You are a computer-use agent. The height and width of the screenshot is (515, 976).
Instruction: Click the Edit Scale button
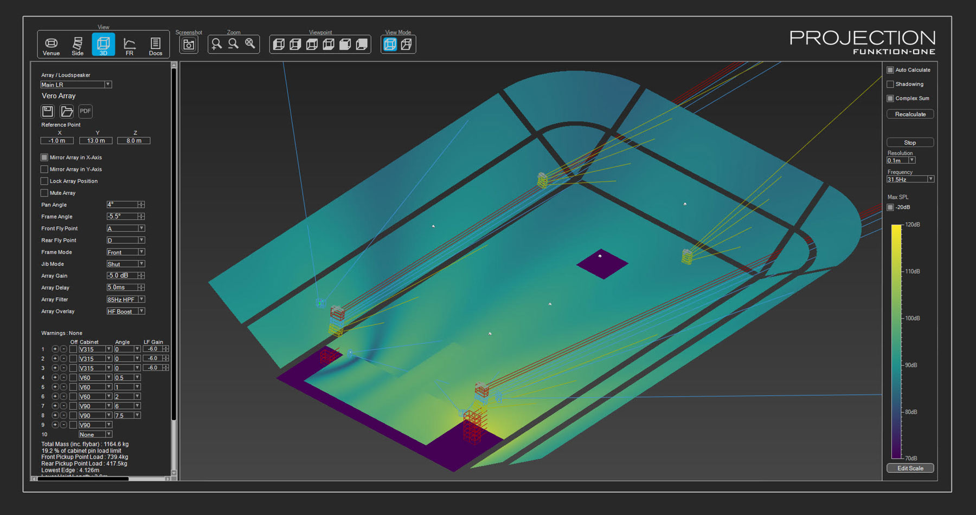[x=910, y=468]
